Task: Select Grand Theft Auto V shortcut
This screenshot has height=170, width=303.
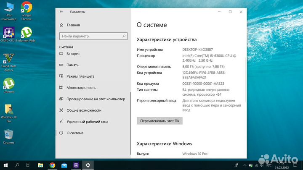Action: pos(9,62)
